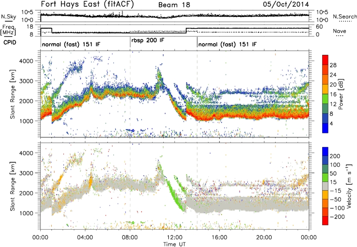The width and height of the screenshot is (357, 247).
Task: Click the '28' value on power scale
Action: [333, 65]
